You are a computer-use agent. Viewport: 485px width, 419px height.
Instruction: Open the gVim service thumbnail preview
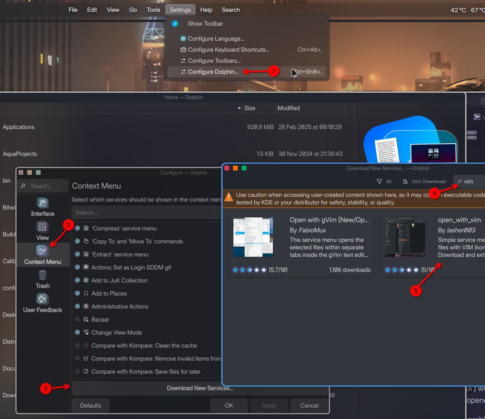(253, 237)
